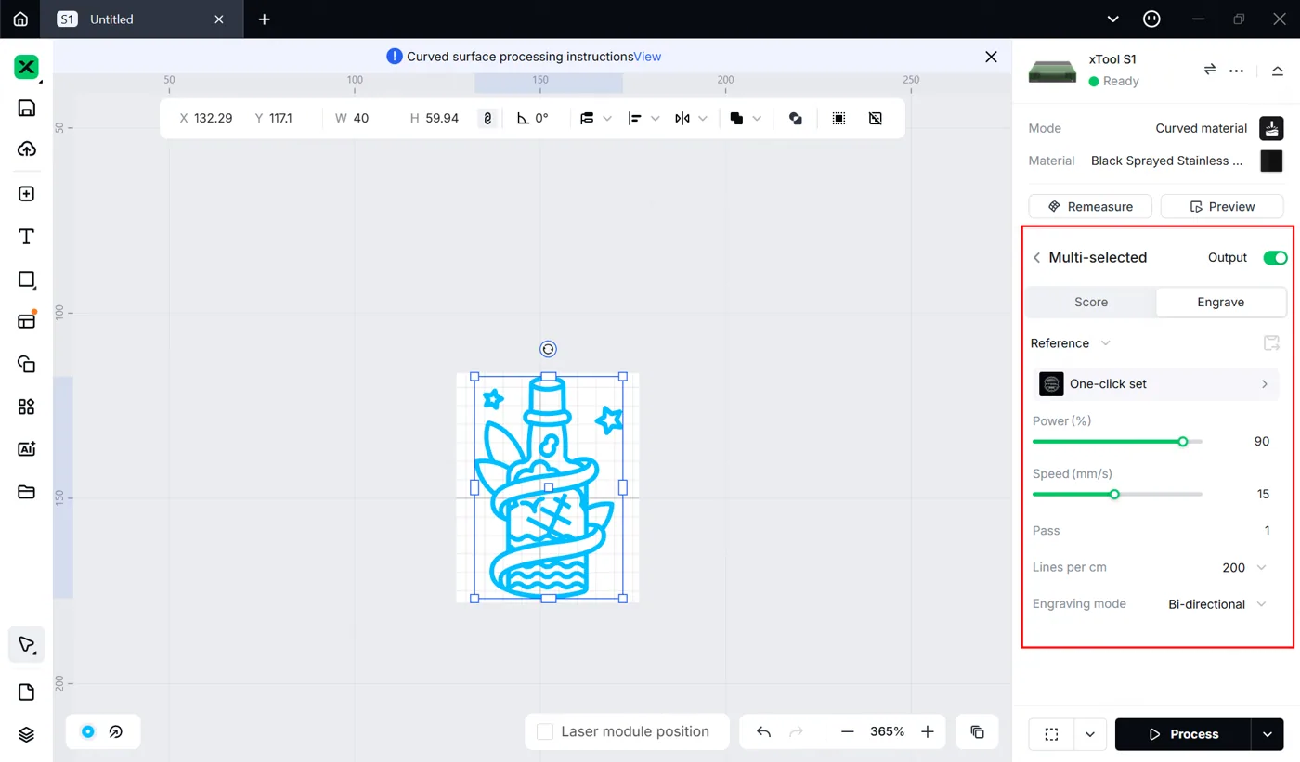Screen dimensions: 1300x762
Task: Expand the Reference dropdown
Action: (1071, 343)
